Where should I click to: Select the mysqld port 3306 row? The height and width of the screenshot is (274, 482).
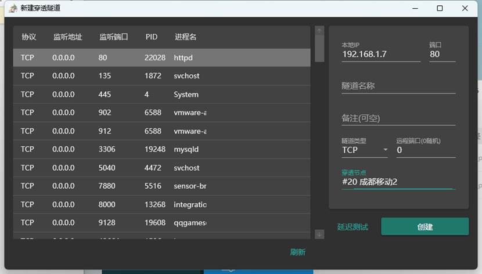click(x=161, y=149)
